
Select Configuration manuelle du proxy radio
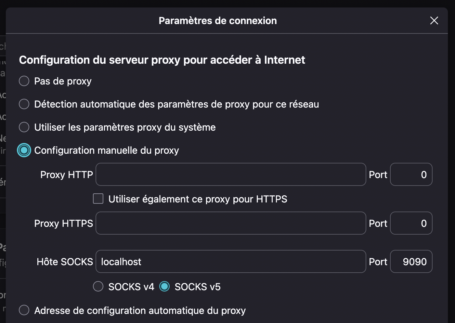click(x=24, y=150)
